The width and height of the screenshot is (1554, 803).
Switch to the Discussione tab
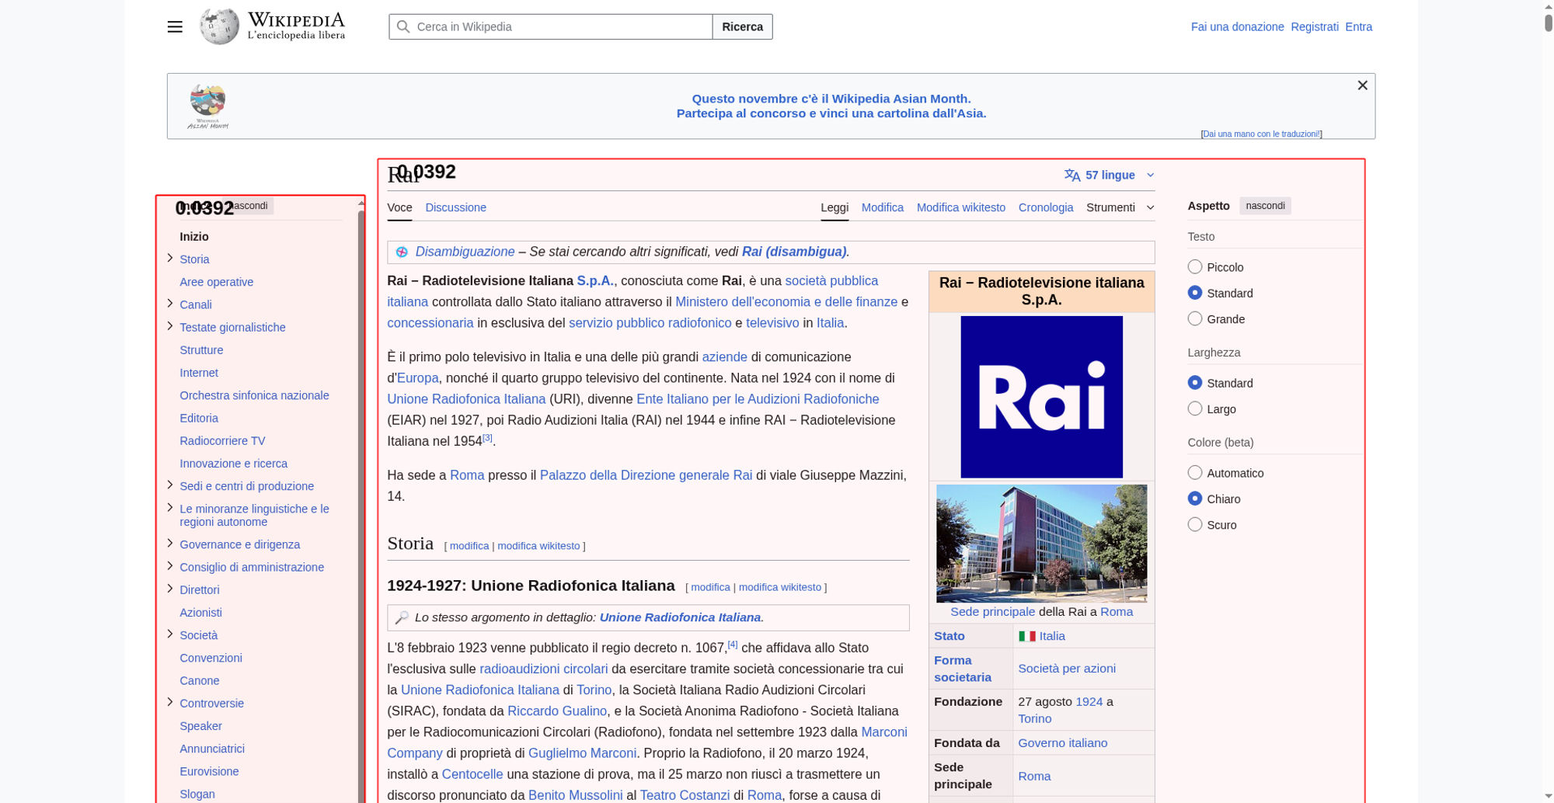click(x=455, y=207)
